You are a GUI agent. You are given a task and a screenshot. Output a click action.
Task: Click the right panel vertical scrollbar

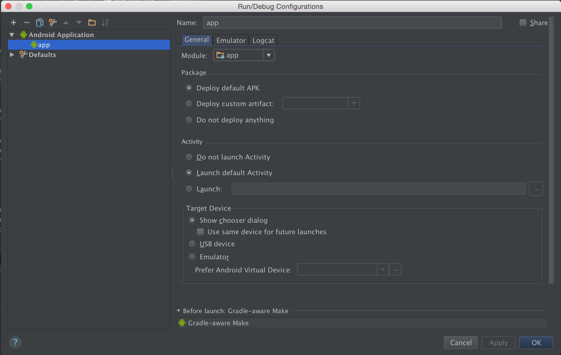click(x=551, y=150)
